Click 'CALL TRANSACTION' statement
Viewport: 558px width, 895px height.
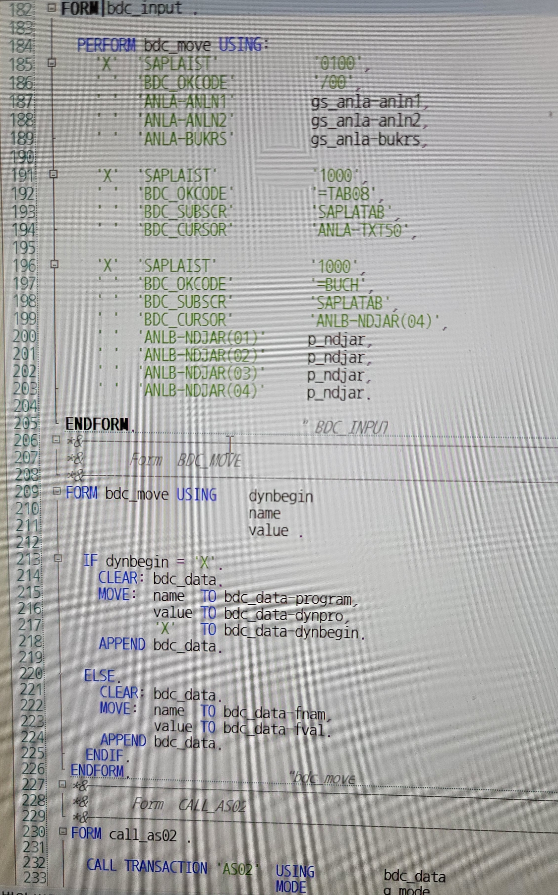point(147,866)
